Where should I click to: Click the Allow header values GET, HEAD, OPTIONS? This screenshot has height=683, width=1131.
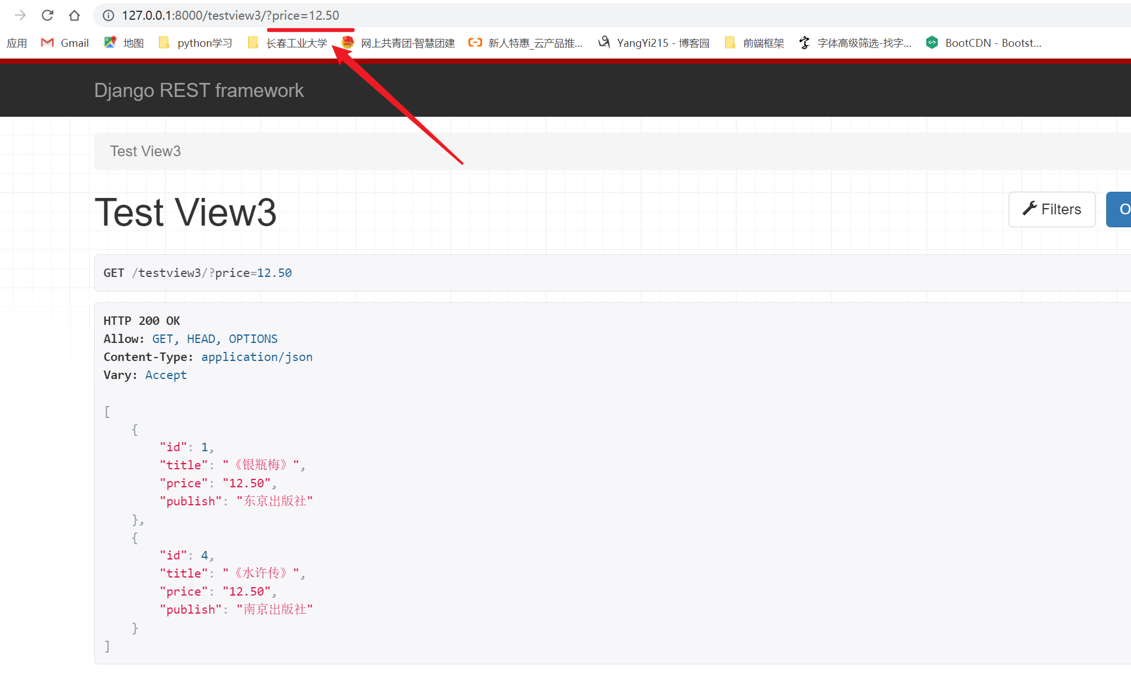coord(215,339)
